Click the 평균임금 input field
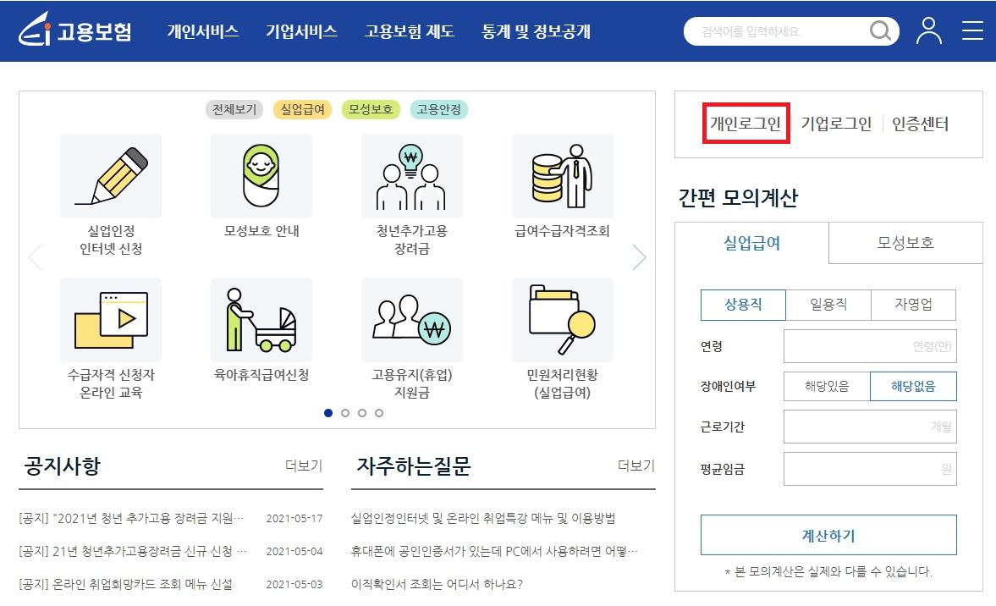The width and height of the screenshot is (996, 606). pos(870,469)
